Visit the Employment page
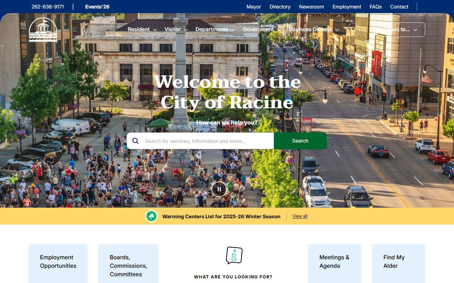This screenshot has width=454, height=283. [x=347, y=7]
